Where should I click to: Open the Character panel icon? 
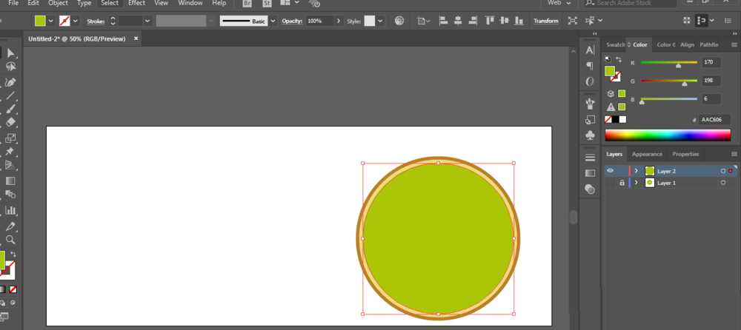point(590,50)
